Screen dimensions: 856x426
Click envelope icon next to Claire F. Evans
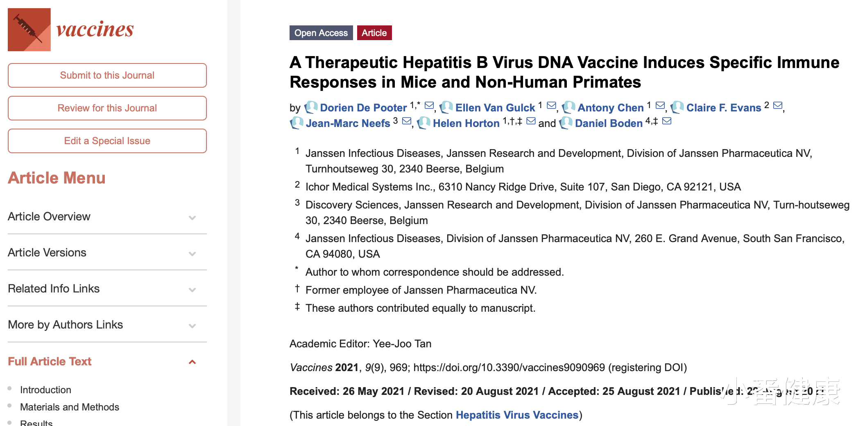pos(777,106)
